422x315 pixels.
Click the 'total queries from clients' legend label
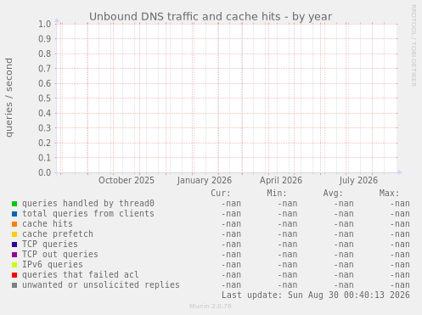tap(88, 213)
